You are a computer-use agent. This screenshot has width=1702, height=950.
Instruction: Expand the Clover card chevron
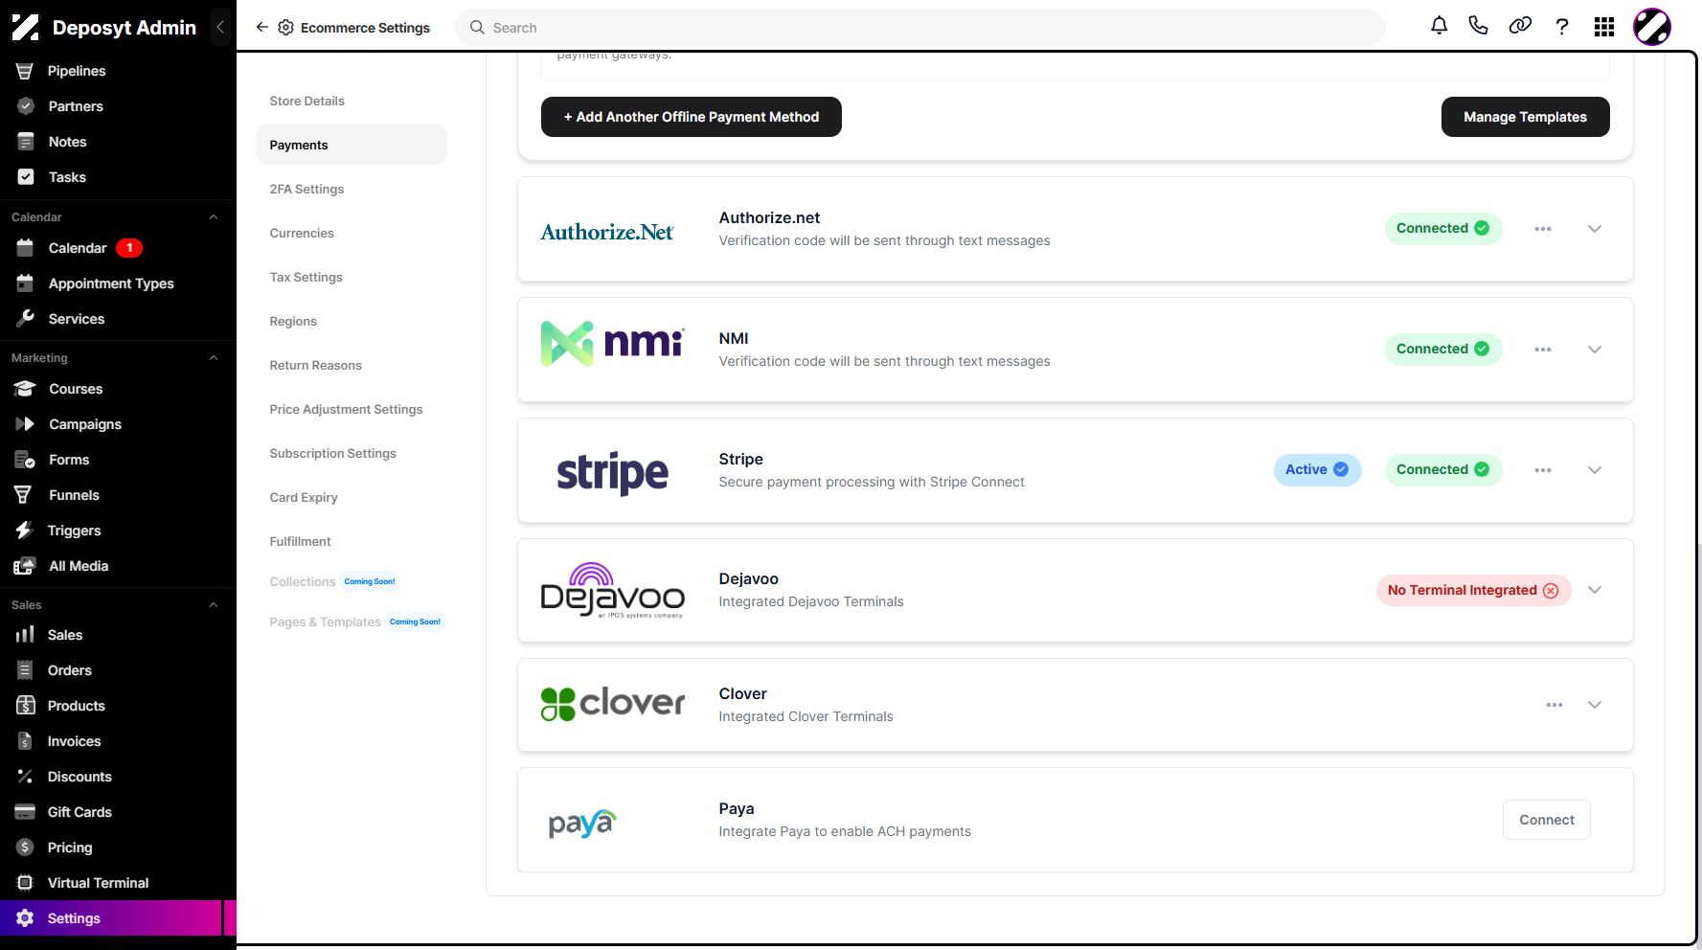tap(1595, 705)
